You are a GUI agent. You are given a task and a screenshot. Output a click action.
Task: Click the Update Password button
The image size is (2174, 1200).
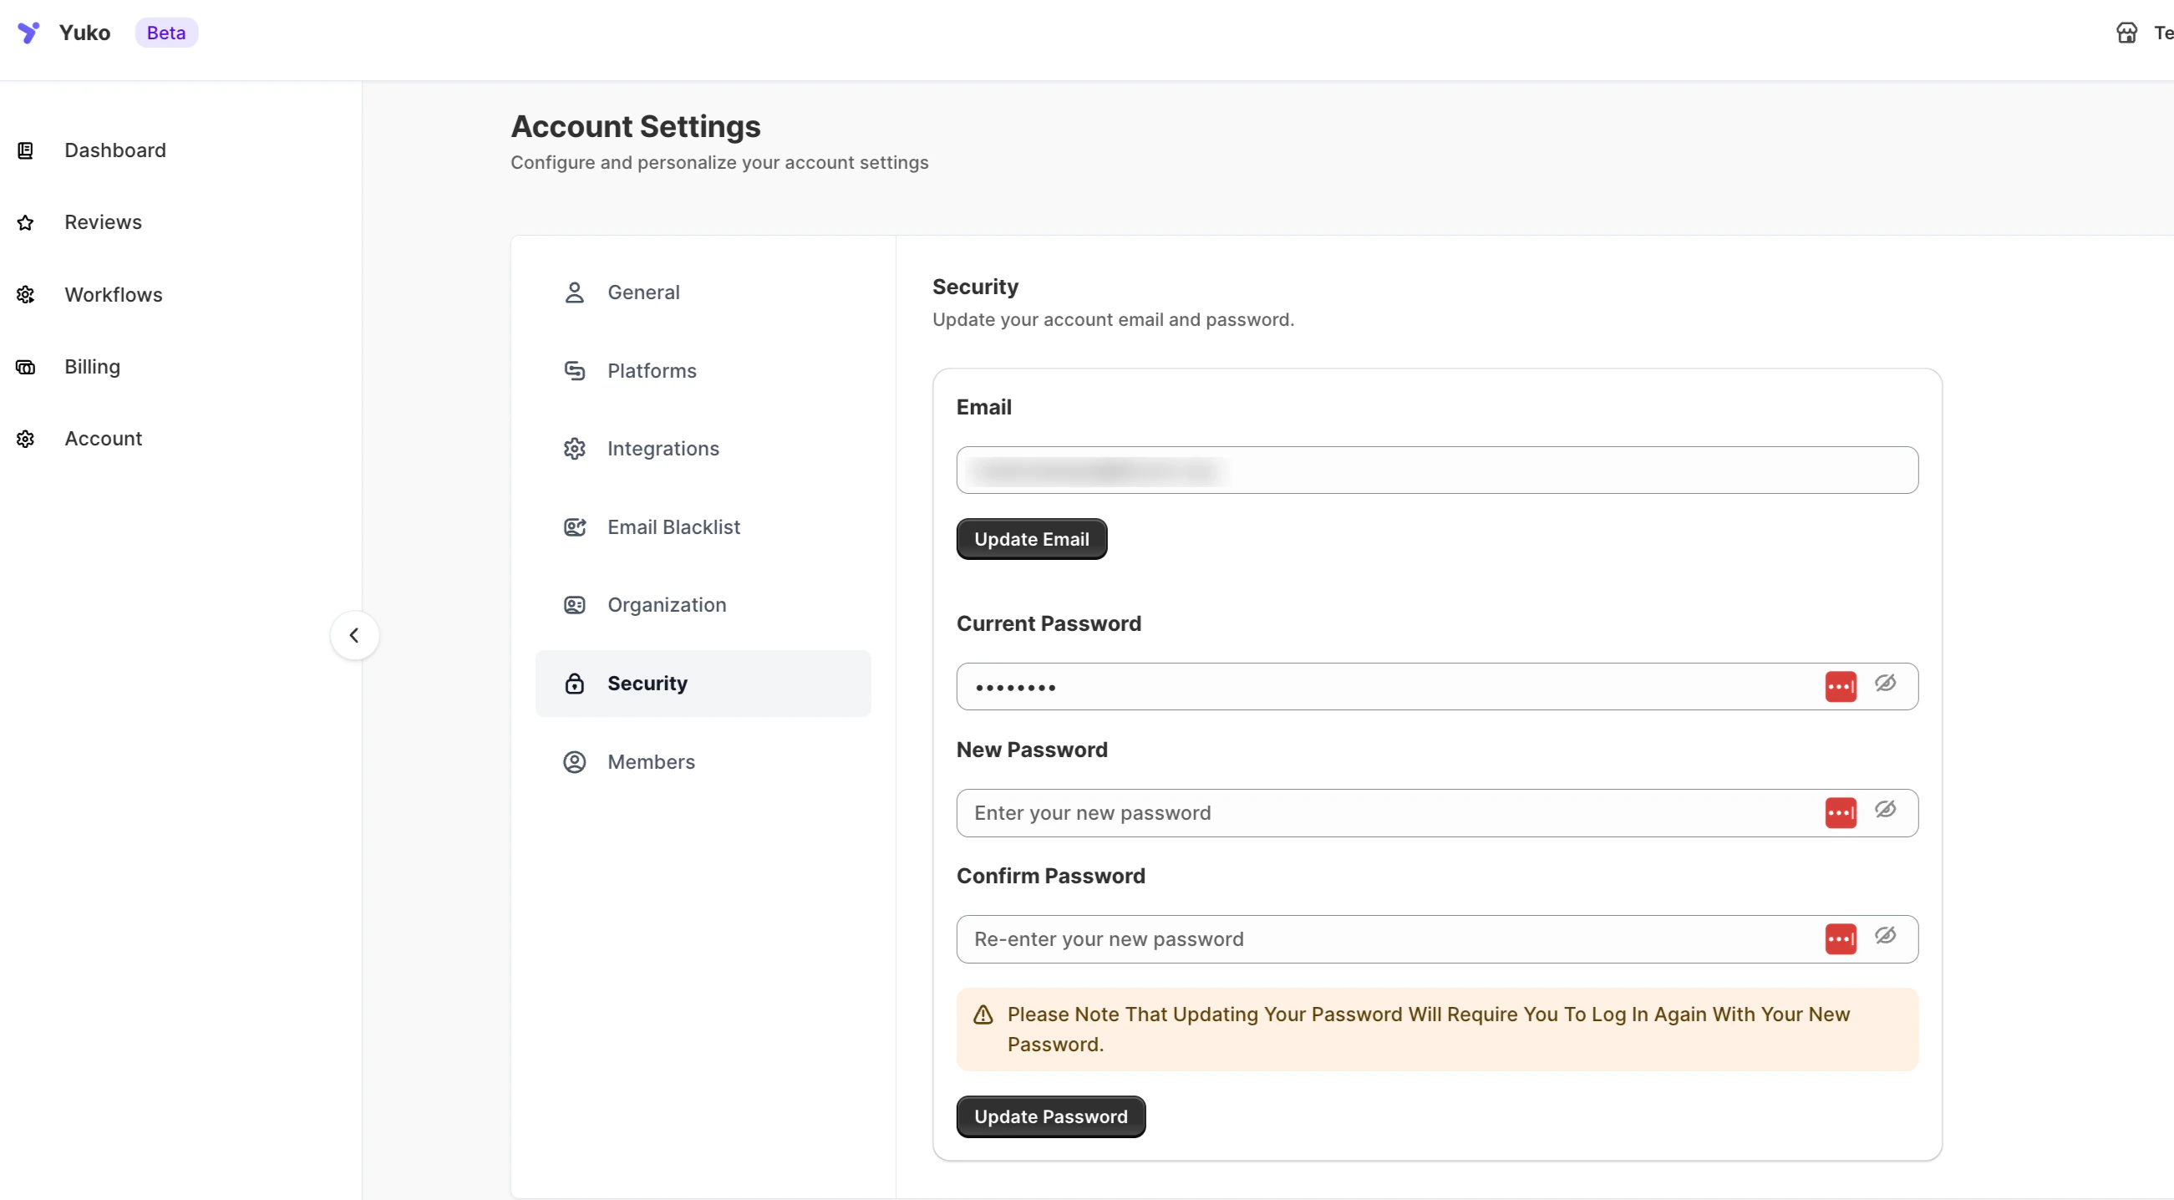point(1051,1116)
